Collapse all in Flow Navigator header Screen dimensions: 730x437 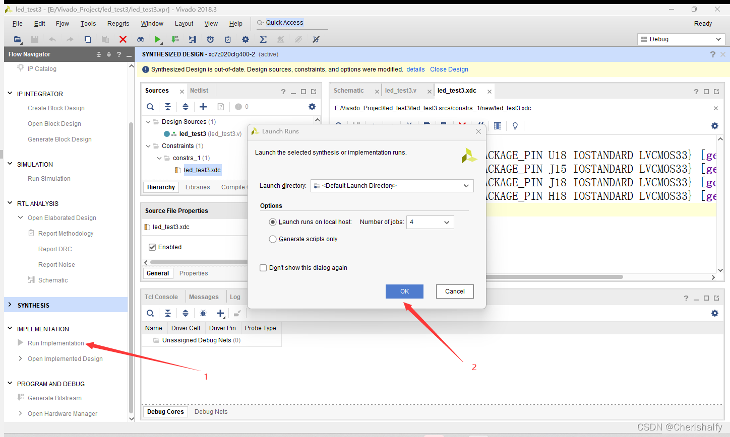[x=99, y=54]
